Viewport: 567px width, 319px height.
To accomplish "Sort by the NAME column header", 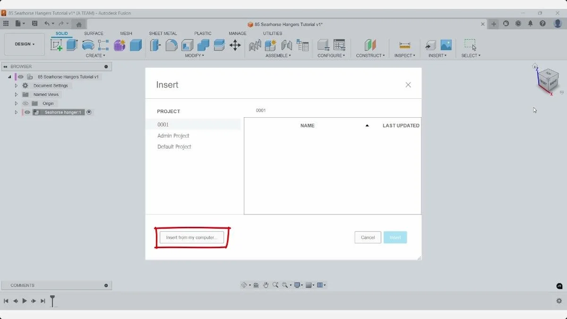I will coord(307,126).
